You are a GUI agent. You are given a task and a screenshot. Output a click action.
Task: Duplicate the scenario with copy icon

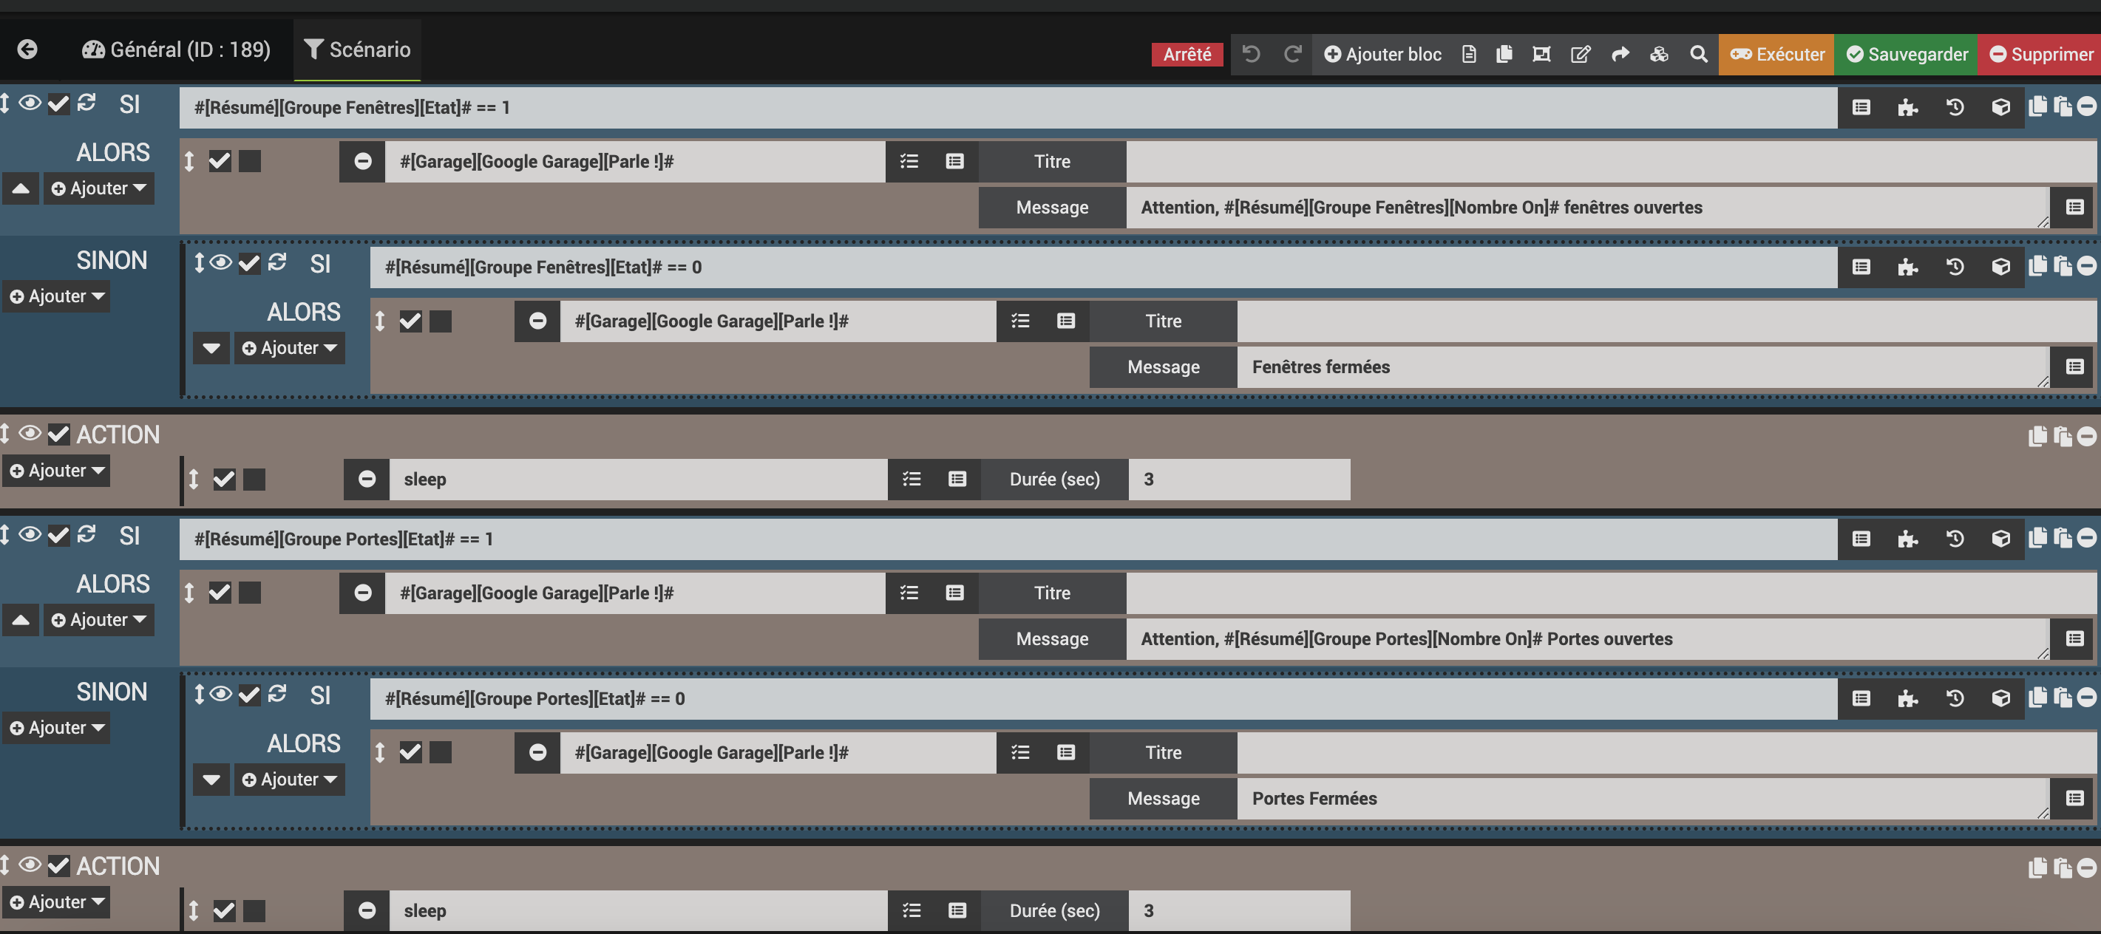(x=1505, y=55)
